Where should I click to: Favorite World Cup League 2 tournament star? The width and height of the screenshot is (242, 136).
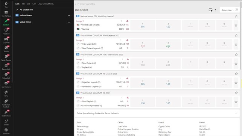tap(236, 16)
